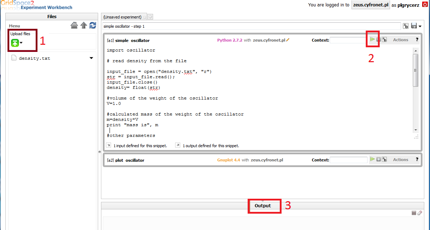This screenshot has height=230, width=430.
Task: Rename the plot oscillator snippet
Action: tap(384, 160)
